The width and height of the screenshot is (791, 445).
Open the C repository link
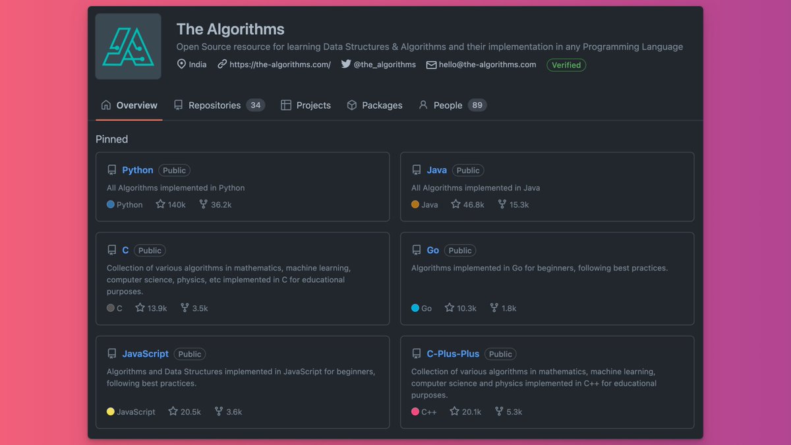tap(125, 251)
